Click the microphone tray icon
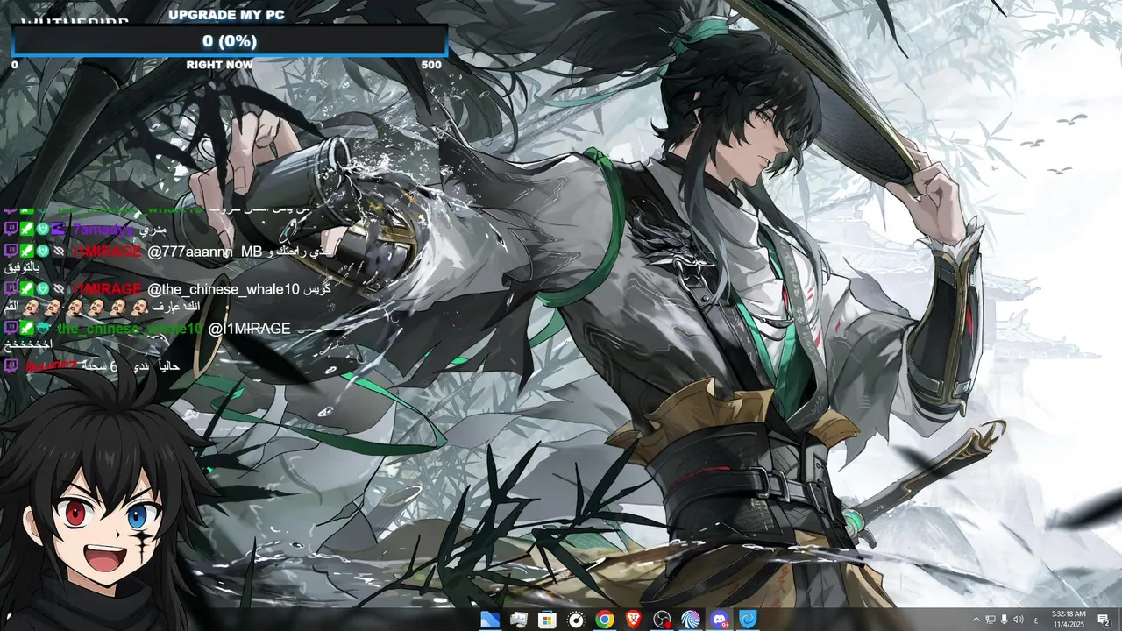1122x631 pixels. coord(1005,620)
